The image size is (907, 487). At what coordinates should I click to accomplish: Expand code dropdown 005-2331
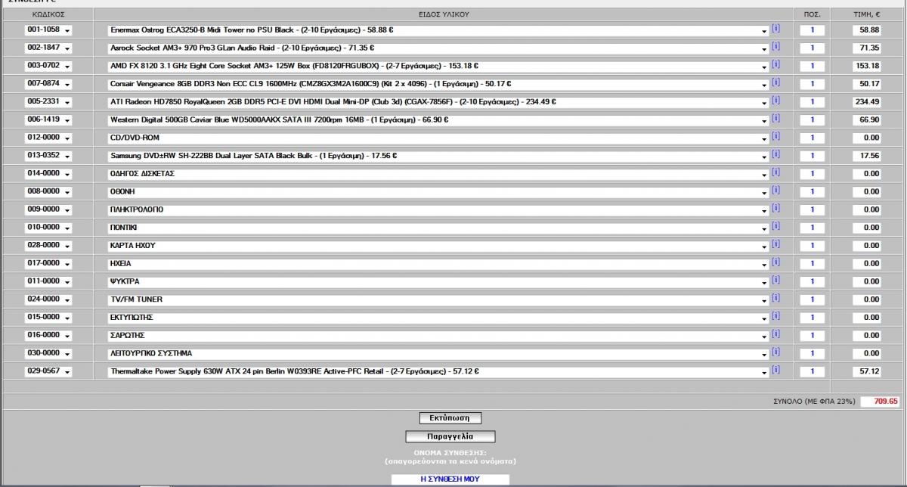pos(48,101)
